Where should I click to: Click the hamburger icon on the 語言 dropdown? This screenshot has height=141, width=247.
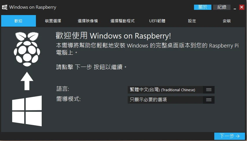coord(209,90)
